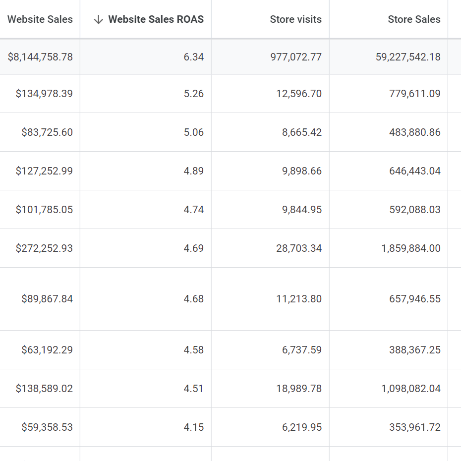Click ROAS cell showing 4.74
Image resolution: width=461 pixels, height=461 pixels.
tap(194, 210)
